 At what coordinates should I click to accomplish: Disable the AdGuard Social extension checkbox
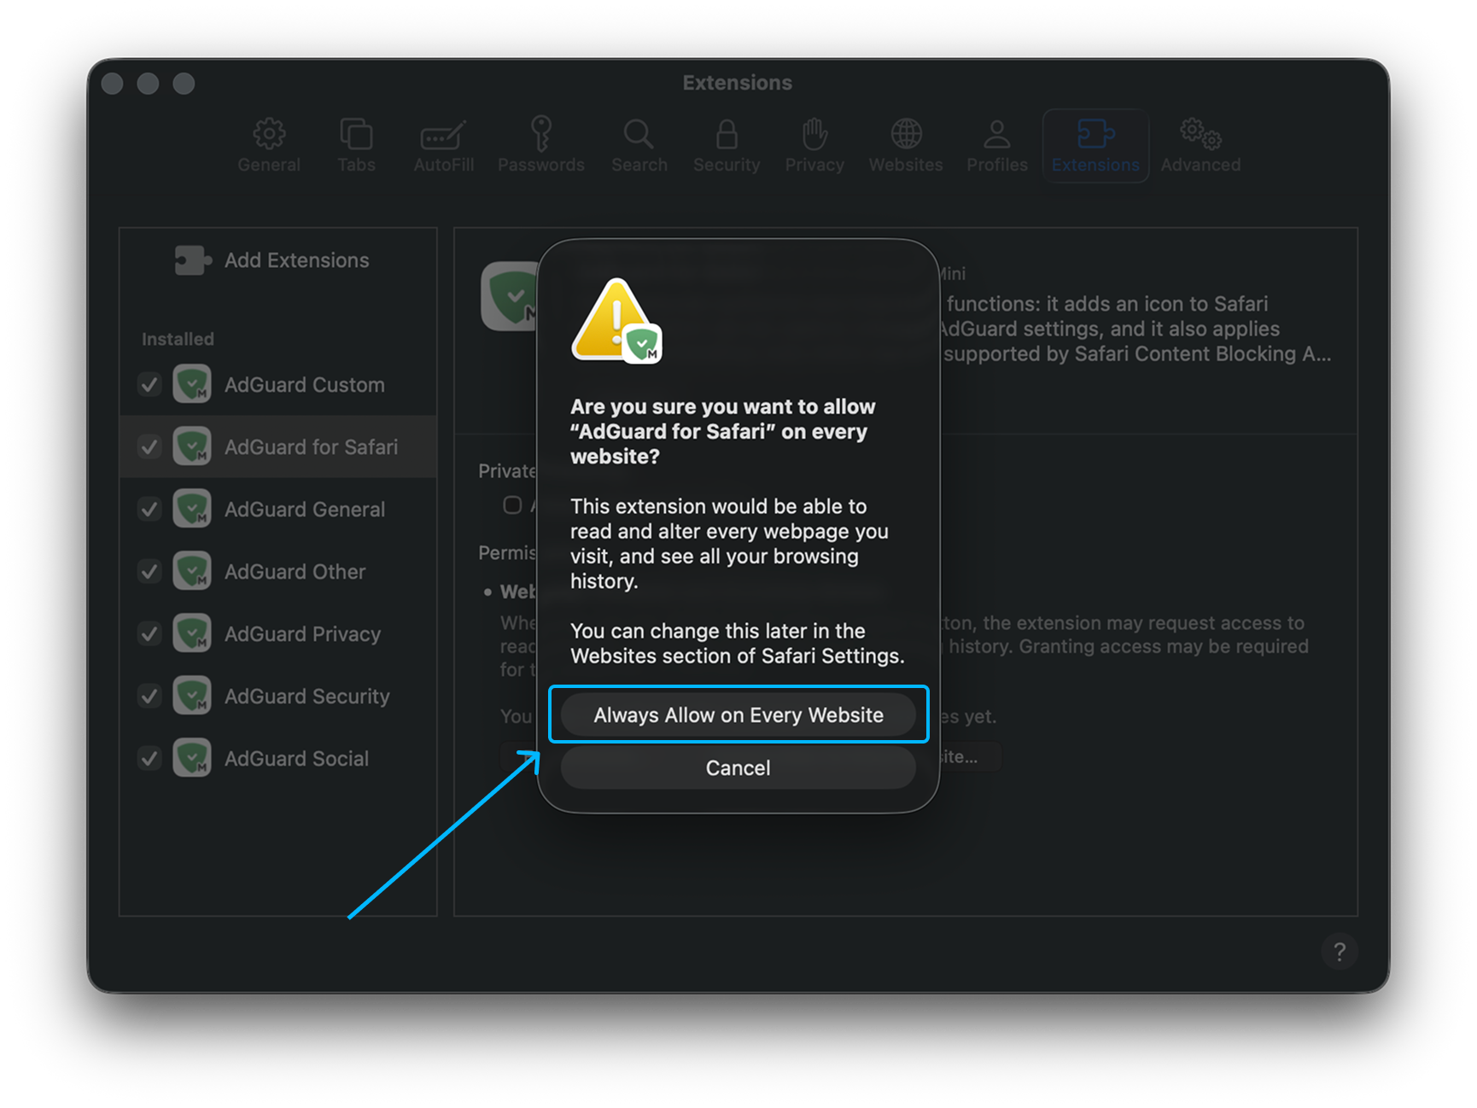[149, 758]
